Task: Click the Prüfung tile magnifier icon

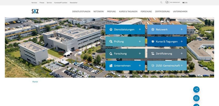Action: pyautogui.click(x=111, y=42)
